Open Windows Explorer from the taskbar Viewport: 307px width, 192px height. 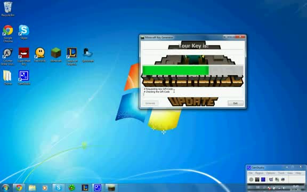32,188
